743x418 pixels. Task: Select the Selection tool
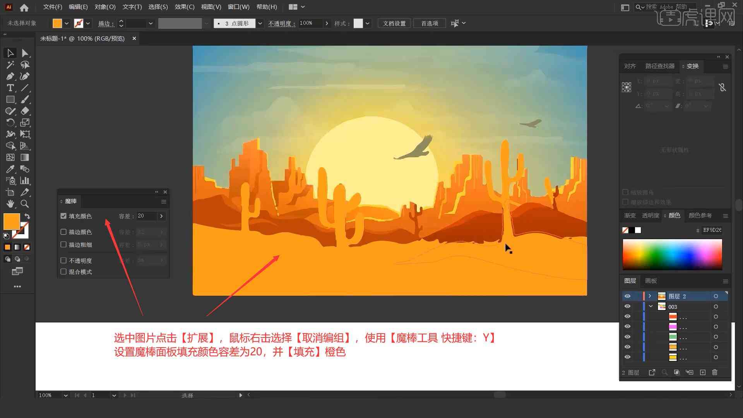[9, 52]
